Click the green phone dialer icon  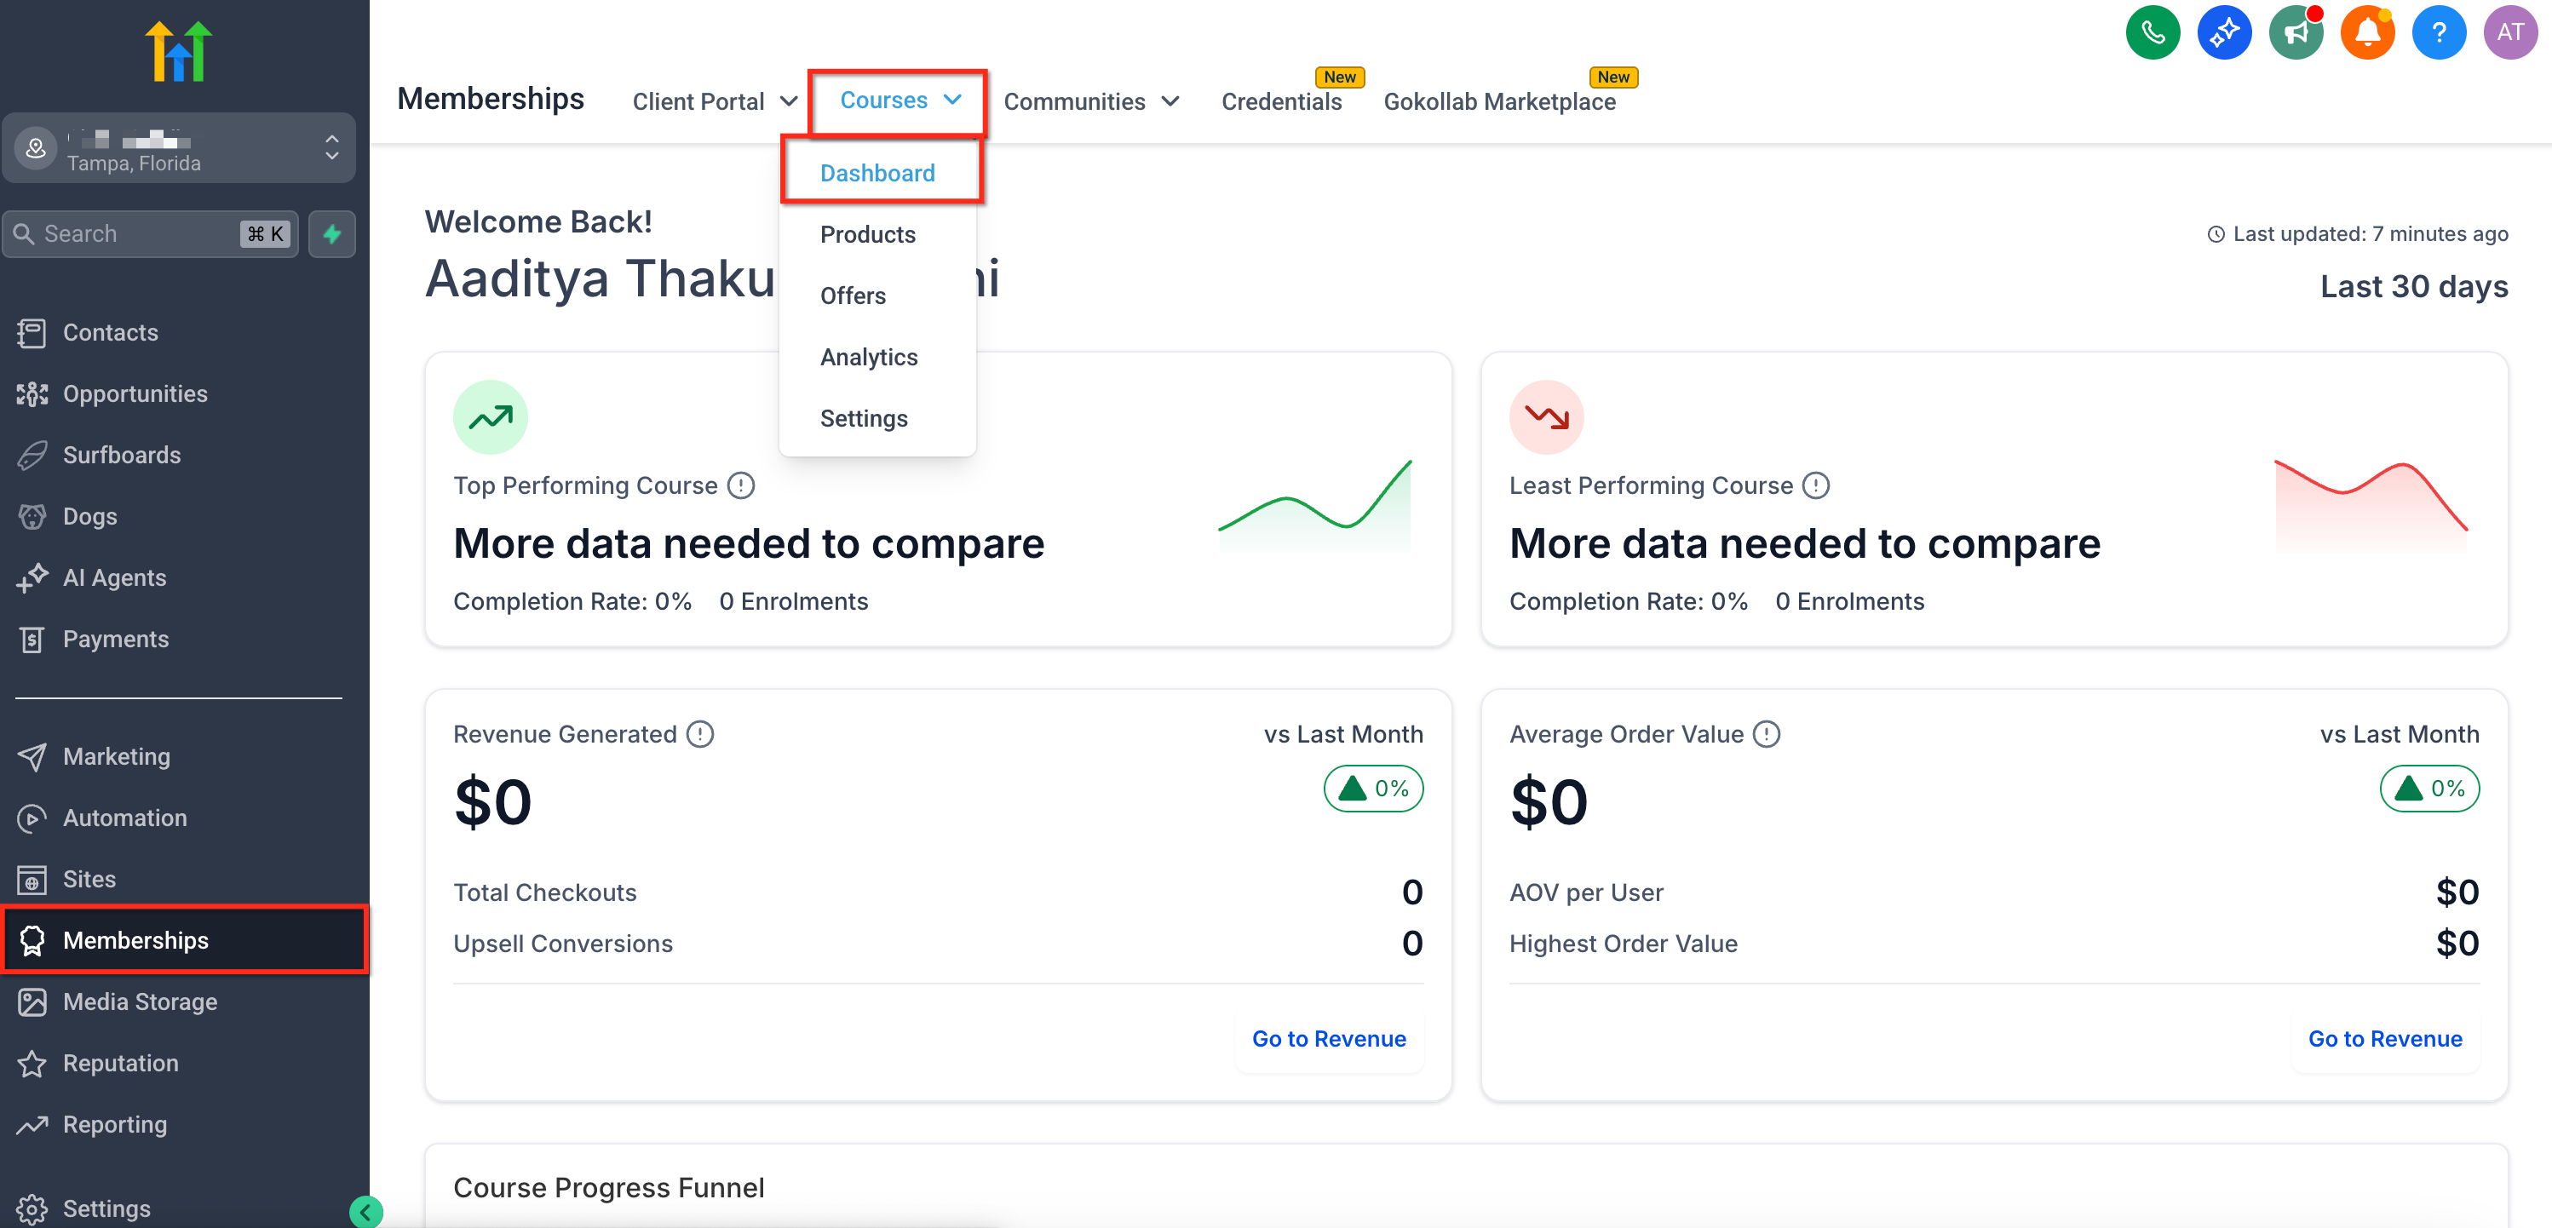tap(2152, 32)
